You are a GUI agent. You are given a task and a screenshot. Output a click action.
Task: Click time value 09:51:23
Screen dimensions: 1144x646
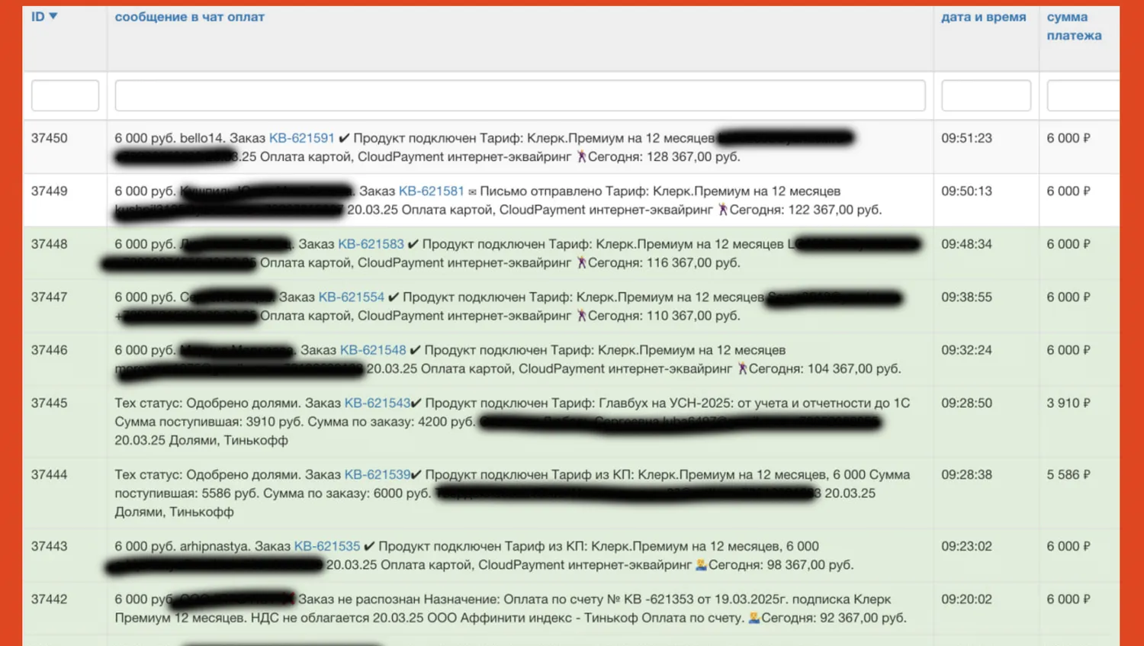point(966,138)
